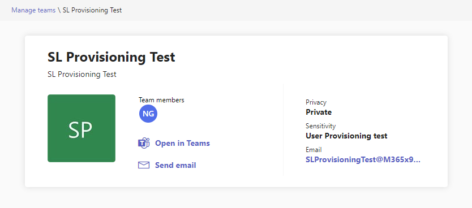Click the Open in Teams link text
472x208 pixels.
pyautogui.click(x=182, y=143)
